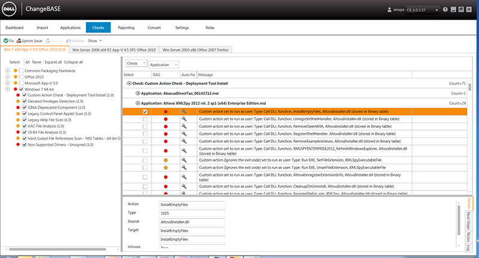Open the Notes side tab
Screen dimensions: 479x258
(468, 236)
